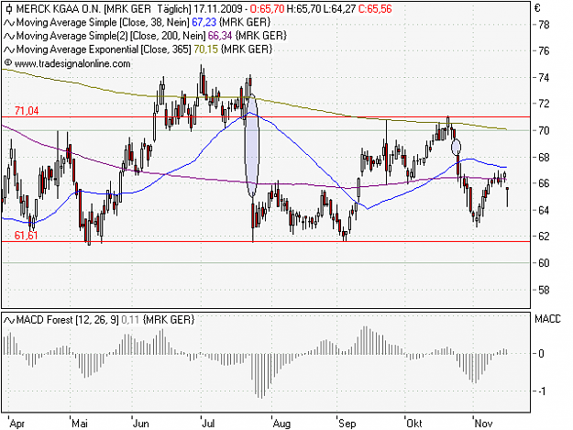The width and height of the screenshot is (573, 430).
Task: Click the red 61,61 support label
Action: coord(27,236)
